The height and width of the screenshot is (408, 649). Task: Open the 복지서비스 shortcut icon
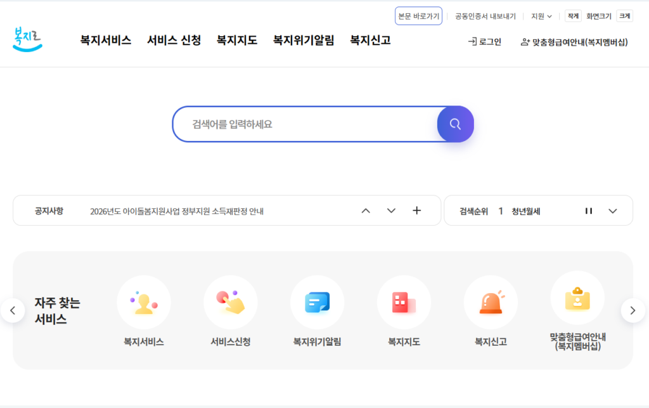(x=144, y=303)
